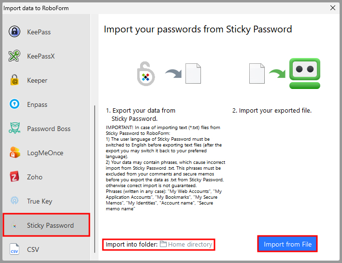Click the Keeper lock icon
This screenshot has height=263, width=342.
(x=14, y=80)
